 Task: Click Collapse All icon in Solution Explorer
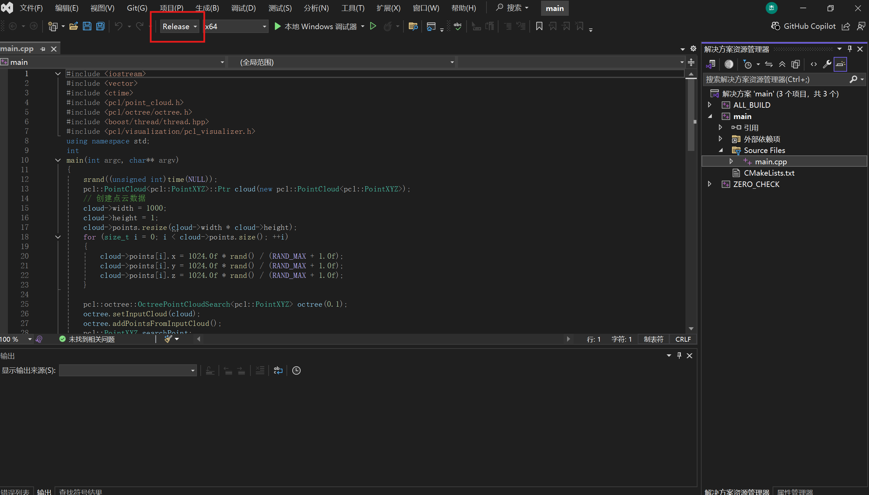pos(782,64)
